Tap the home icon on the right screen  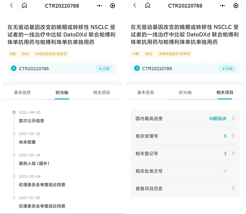(148, 6)
